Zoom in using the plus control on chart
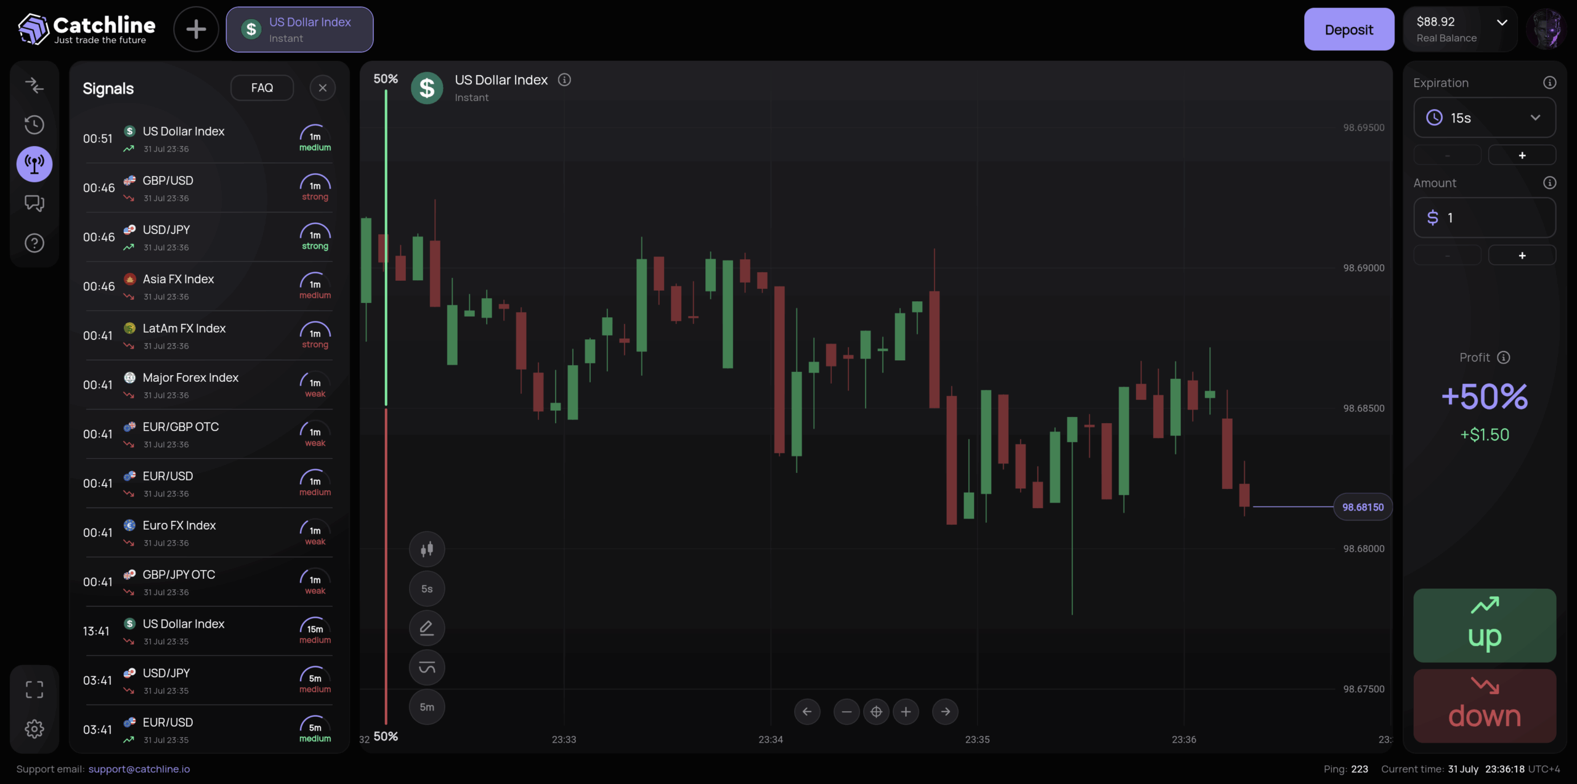 [x=906, y=711]
